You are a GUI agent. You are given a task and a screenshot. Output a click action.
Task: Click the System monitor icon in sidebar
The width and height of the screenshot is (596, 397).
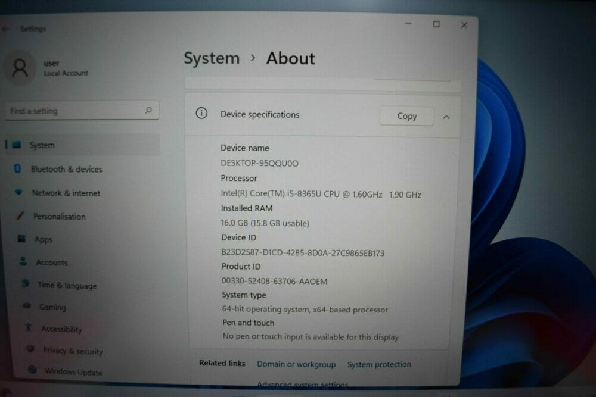pyautogui.click(x=16, y=145)
